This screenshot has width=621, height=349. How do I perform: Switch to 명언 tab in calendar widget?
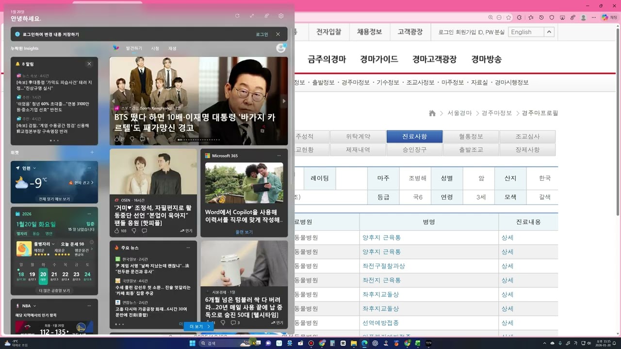click(49, 234)
